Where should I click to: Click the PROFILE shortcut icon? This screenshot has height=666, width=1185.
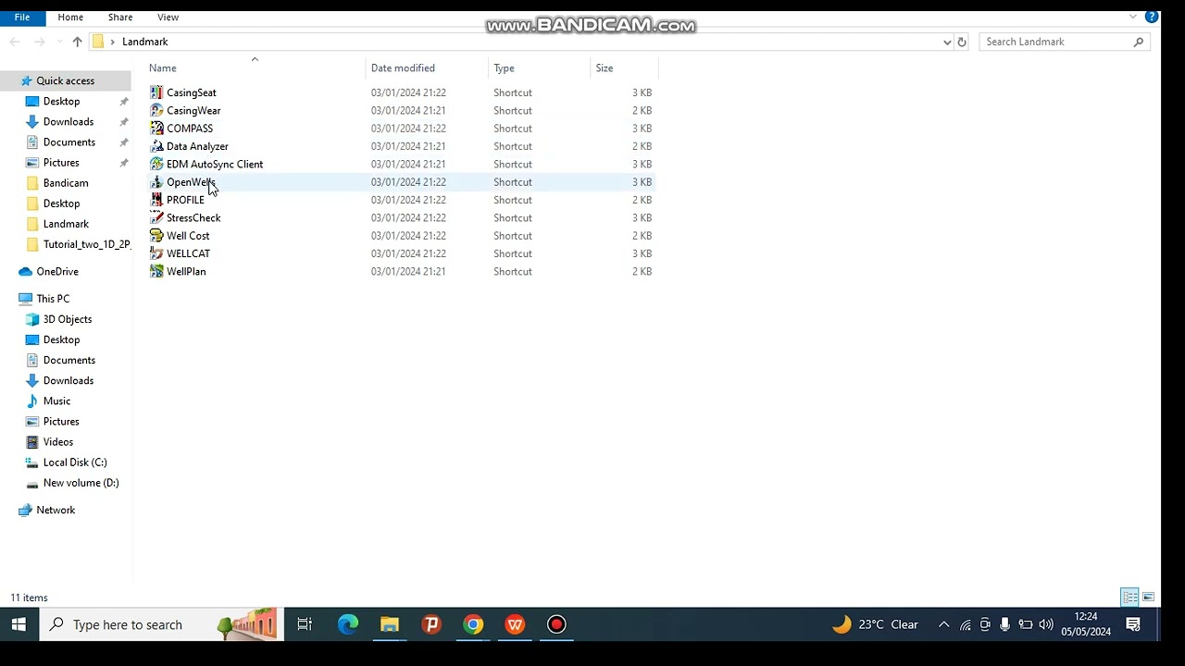[156, 200]
